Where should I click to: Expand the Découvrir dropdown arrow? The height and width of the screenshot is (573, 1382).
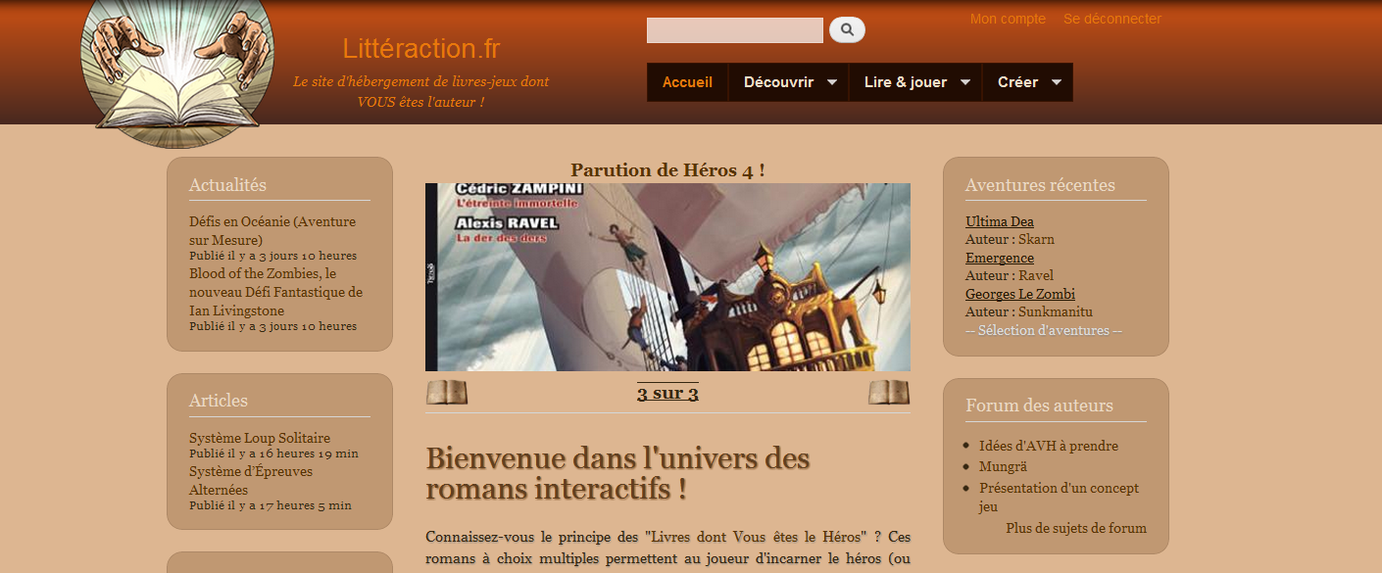pos(832,82)
